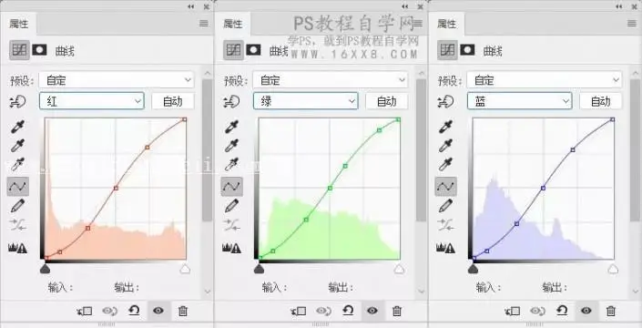Click the mask icon in the Green panel
Screen dimensions: 642x328
coord(253,50)
